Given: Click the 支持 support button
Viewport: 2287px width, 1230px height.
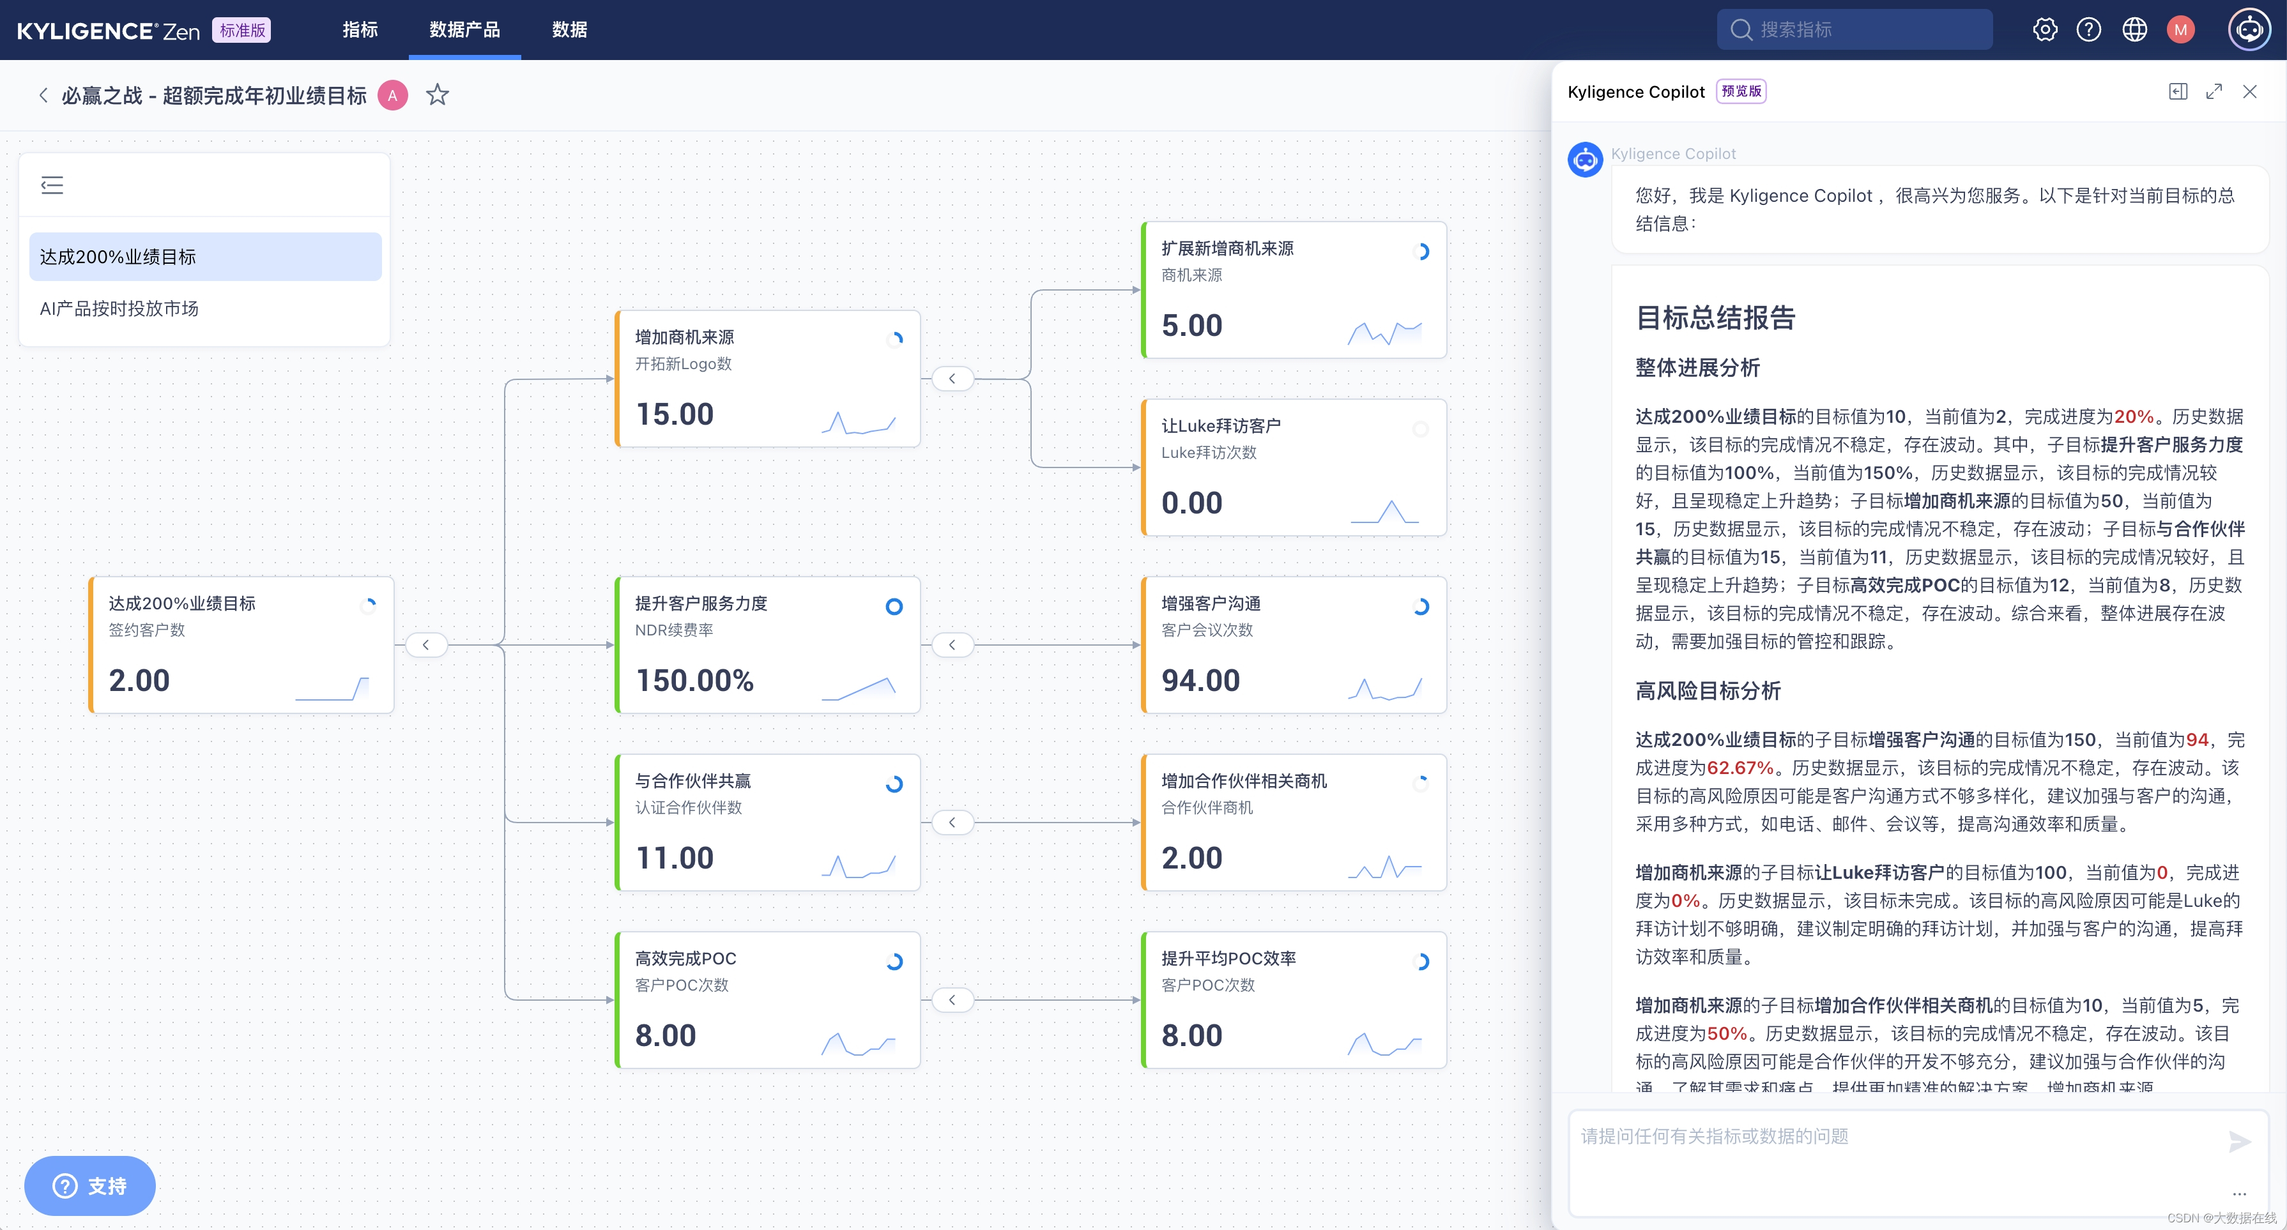Looking at the screenshot, I should pos(89,1186).
